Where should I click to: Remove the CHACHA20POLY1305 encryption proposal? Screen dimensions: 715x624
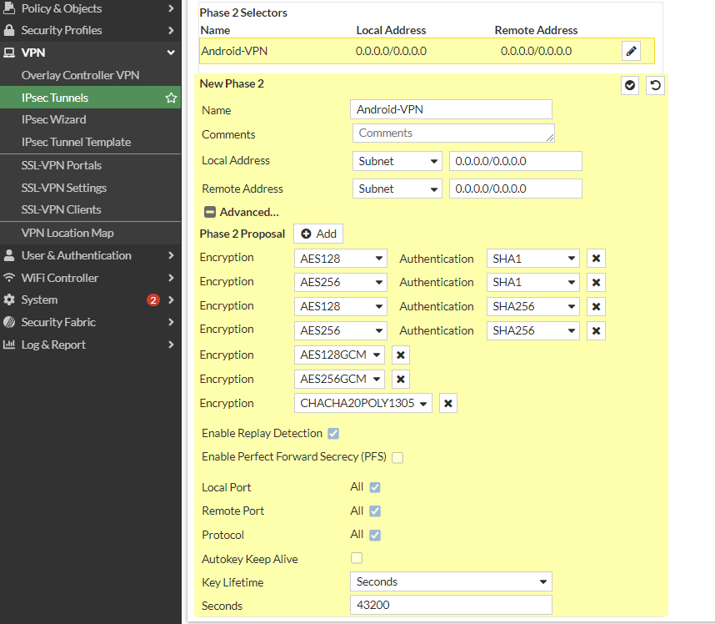tap(448, 404)
